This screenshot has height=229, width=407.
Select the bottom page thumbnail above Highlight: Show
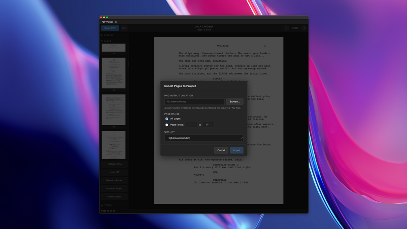(x=113, y=145)
